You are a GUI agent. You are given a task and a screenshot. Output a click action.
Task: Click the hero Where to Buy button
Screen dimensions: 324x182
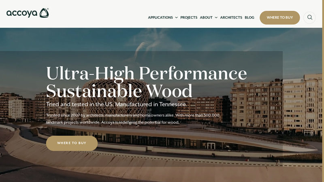tap(72, 143)
